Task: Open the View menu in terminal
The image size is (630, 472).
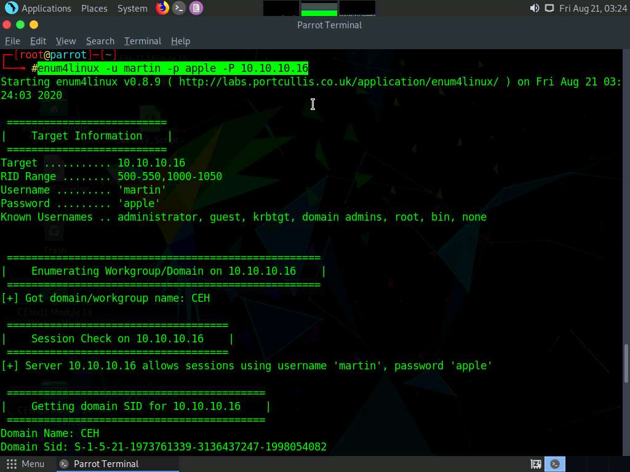Action: pyautogui.click(x=66, y=41)
